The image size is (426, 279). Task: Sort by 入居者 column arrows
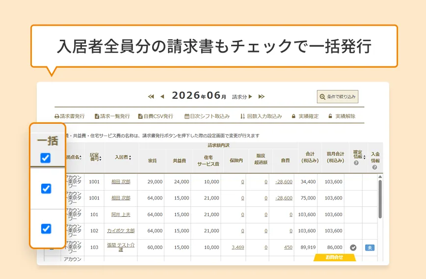[x=130, y=158]
